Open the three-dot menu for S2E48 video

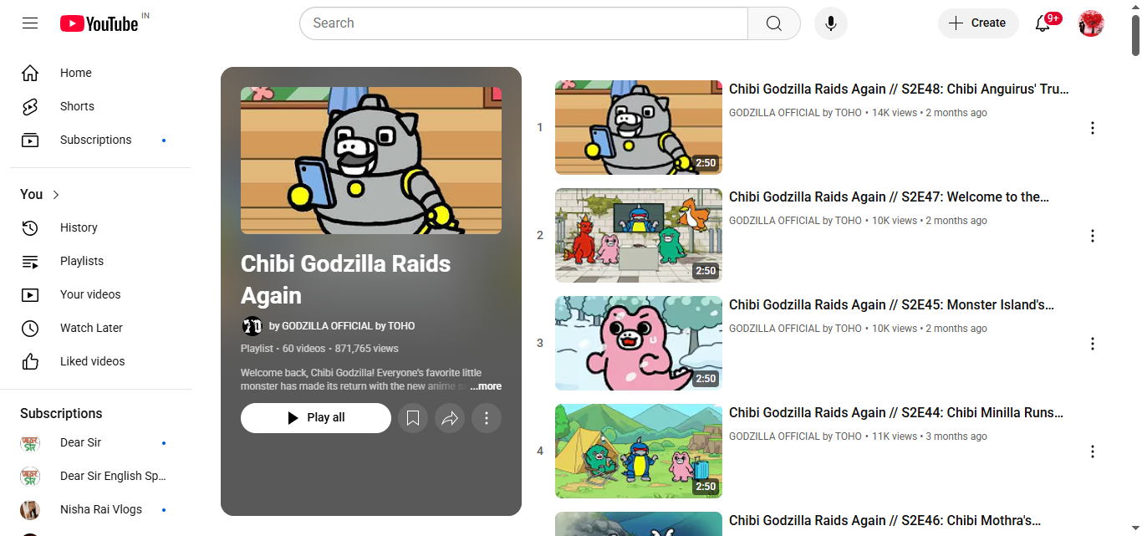click(1092, 128)
